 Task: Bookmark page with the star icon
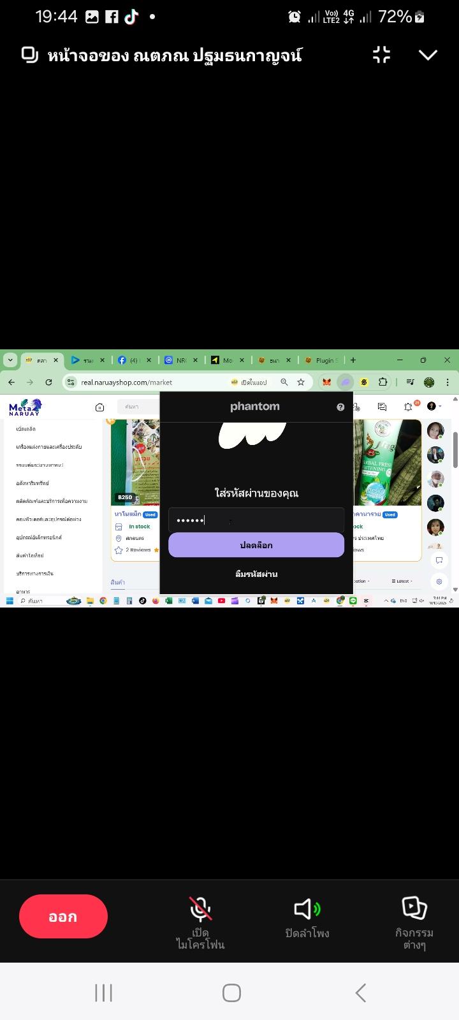point(301,382)
